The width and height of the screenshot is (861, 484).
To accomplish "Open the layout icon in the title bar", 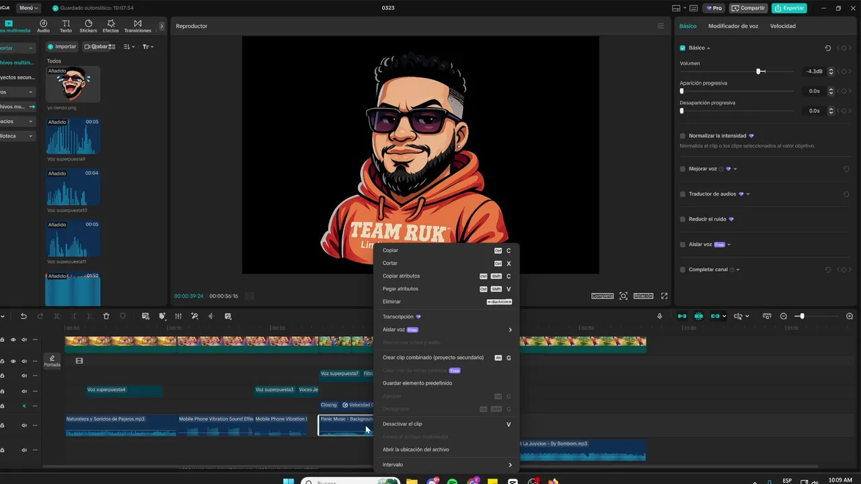I will [x=676, y=8].
